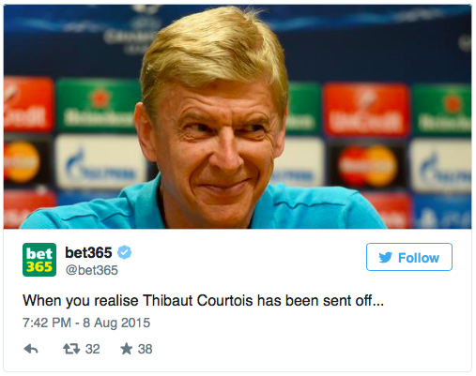Viewport: 476px width, 376px height.
Task: Click the Mastercard logo in the photo
Action: (x=367, y=166)
